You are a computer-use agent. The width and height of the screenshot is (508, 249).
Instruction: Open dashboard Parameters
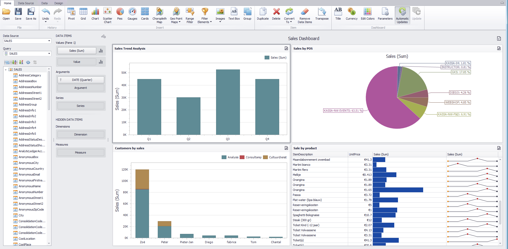coord(385,14)
